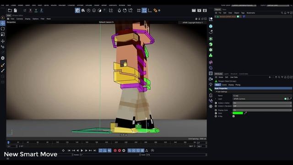Go to the start of timeline
Screen dimensions: 293x165
coord(69,151)
